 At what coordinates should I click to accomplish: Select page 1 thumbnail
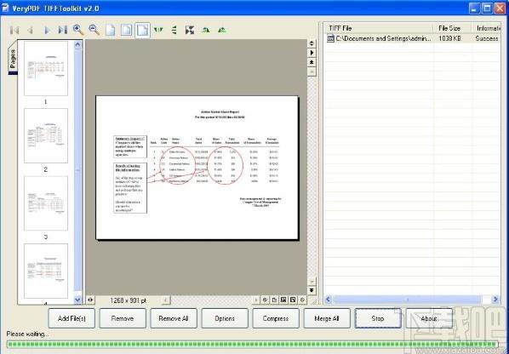click(x=46, y=68)
